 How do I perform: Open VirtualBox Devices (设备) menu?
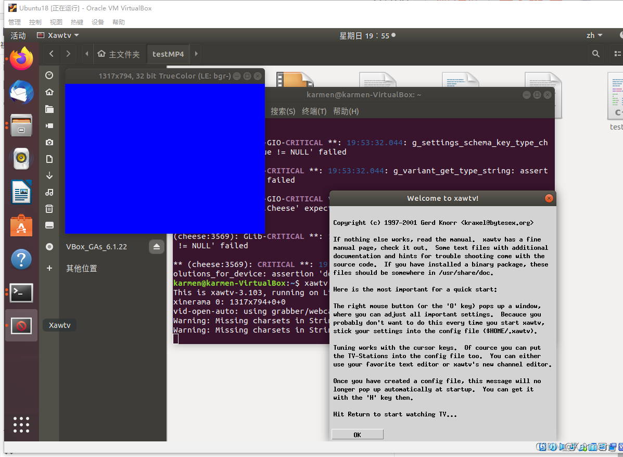click(x=98, y=22)
